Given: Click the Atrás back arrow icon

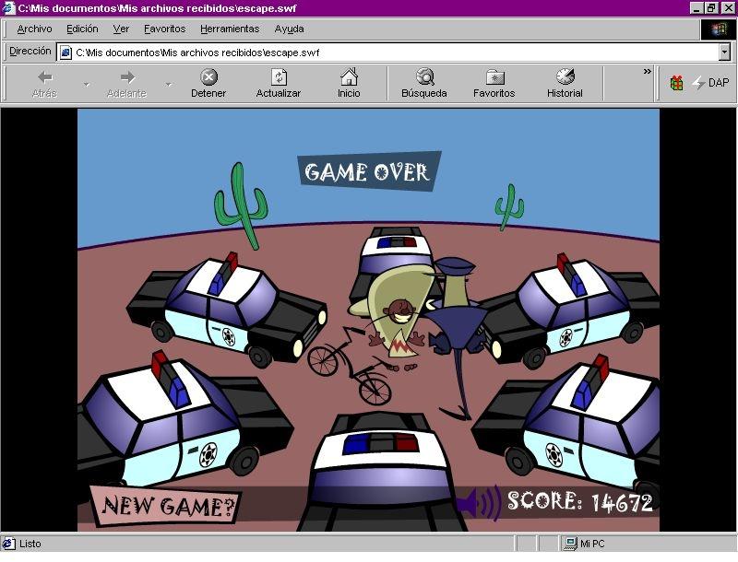Looking at the screenshot, I should 44,77.
